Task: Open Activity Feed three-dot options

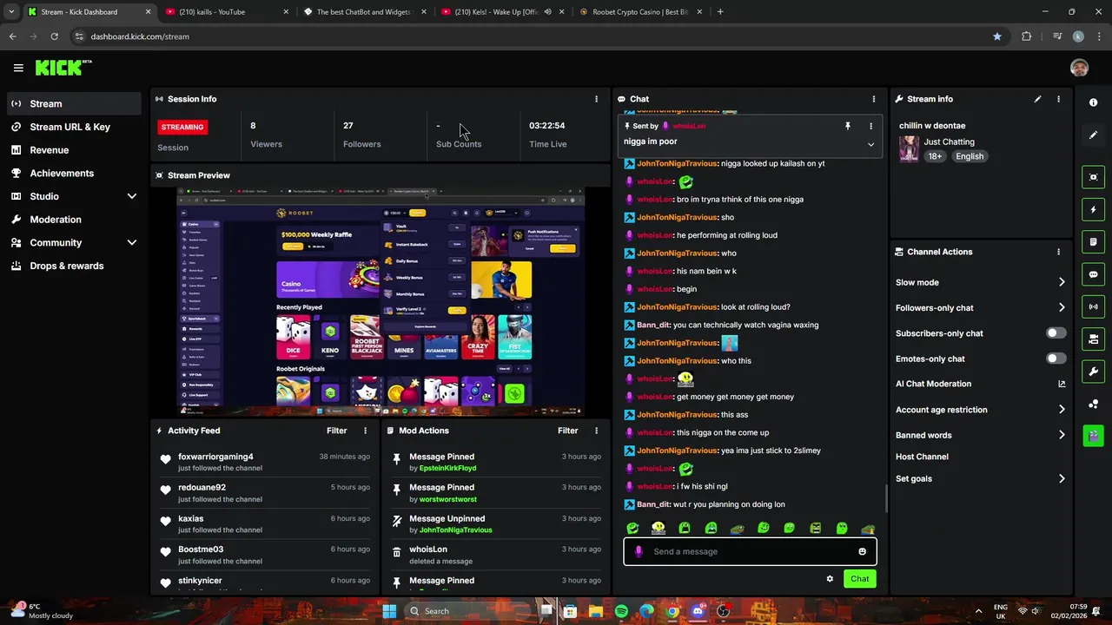Action: coord(365,431)
